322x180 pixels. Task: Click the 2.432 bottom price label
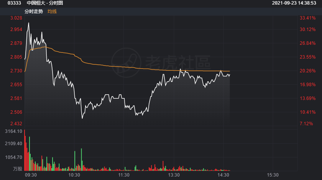pyautogui.click(x=16, y=124)
